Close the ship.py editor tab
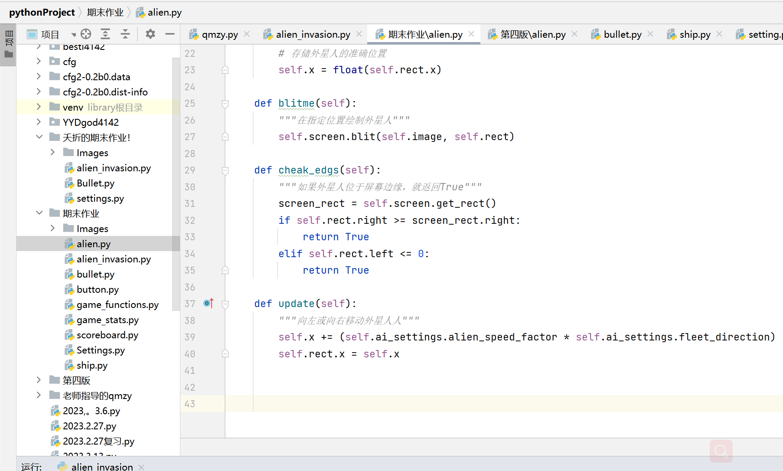 [719, 34]
